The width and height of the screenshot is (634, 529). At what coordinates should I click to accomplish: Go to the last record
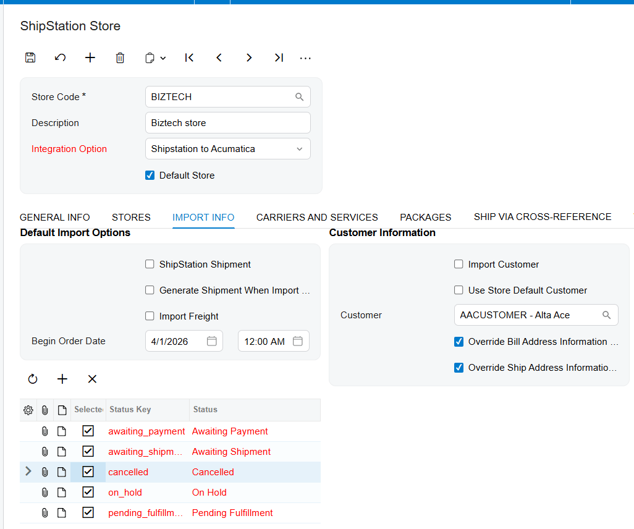pyautogui.click(x=279, y=58)
